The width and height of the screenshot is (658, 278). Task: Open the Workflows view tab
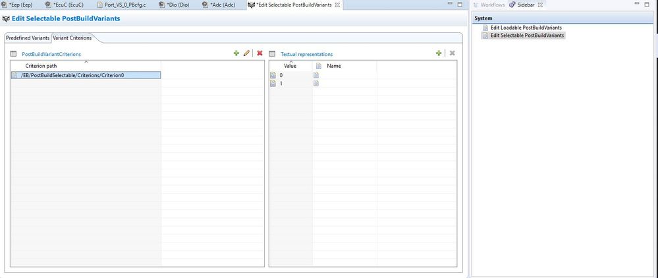tap(489, 5)
